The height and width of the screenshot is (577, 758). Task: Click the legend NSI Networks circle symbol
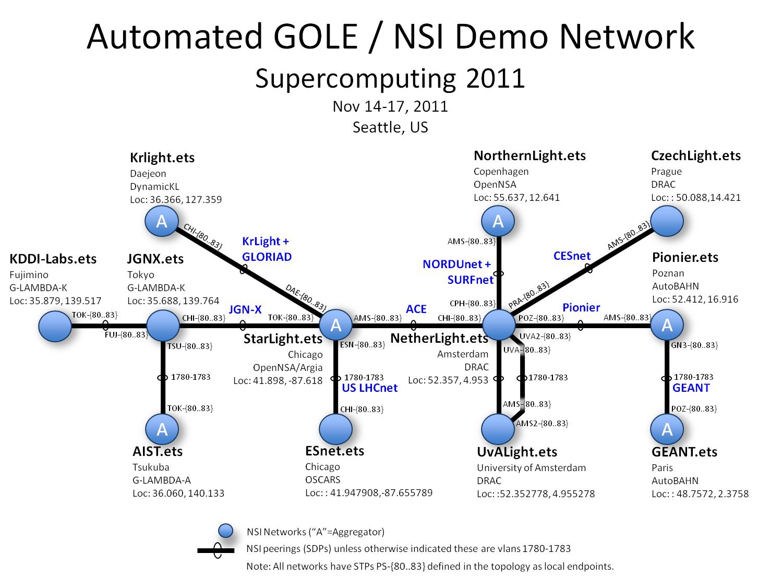[x=225, y=531]
